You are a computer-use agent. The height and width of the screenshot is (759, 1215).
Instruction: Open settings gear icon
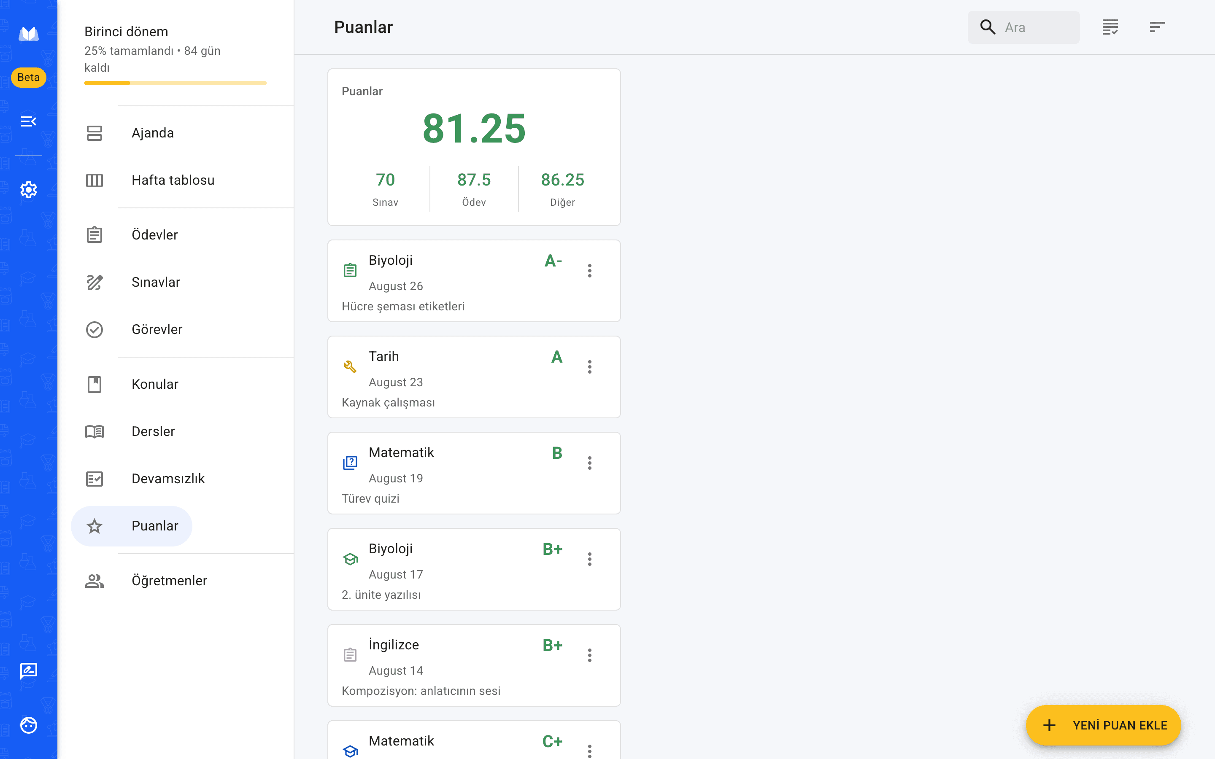(x=29, y=190)
